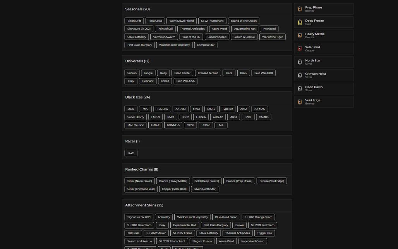Click the Attachment Skins (25) heading

tap(144, 205)
